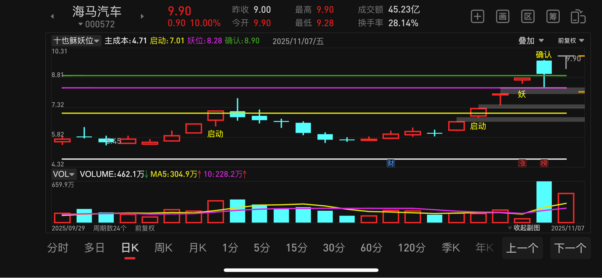602x278 pixels.
Task: Expand stock code 000572 dropdown
Action: (97, 24)
